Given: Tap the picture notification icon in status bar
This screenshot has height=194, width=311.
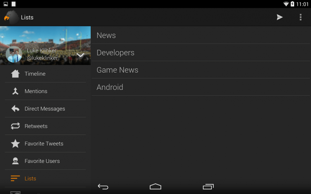Looking at the screenshot, I should (x=6, y=4).
